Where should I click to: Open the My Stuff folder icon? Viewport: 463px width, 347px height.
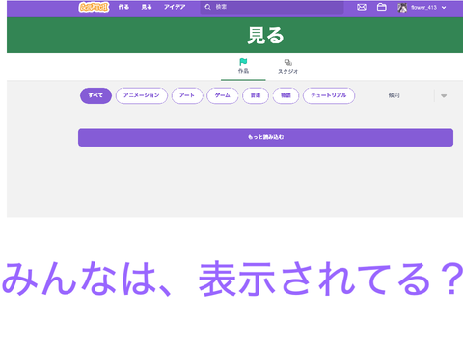[382, 7]
